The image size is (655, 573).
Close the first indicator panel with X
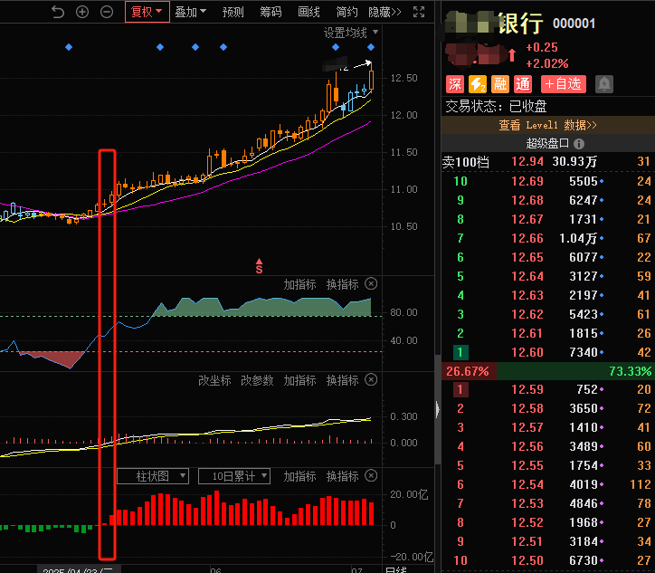371,283
